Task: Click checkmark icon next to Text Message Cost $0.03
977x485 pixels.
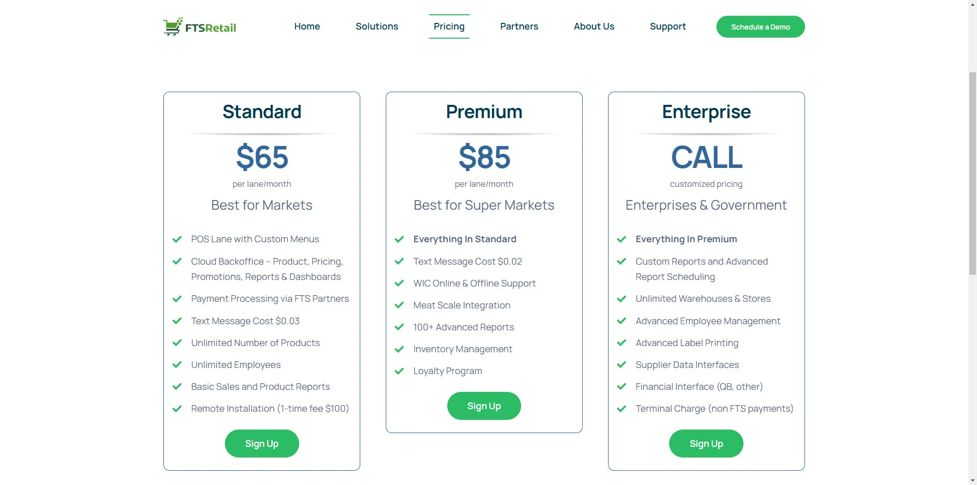Action: (177, 321)
